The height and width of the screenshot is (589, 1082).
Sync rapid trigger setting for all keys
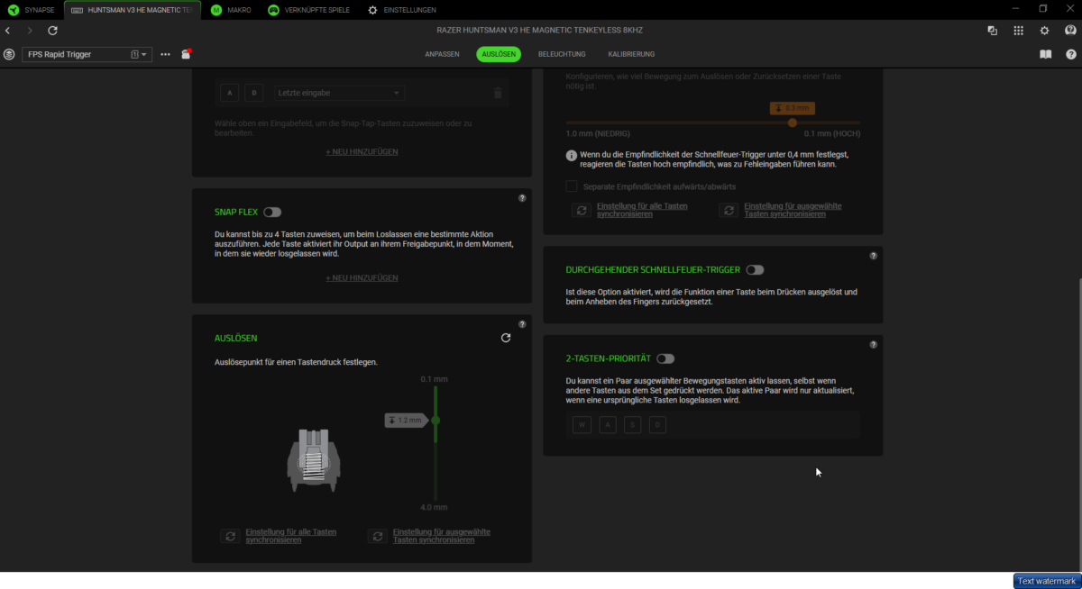pos(642,210)
